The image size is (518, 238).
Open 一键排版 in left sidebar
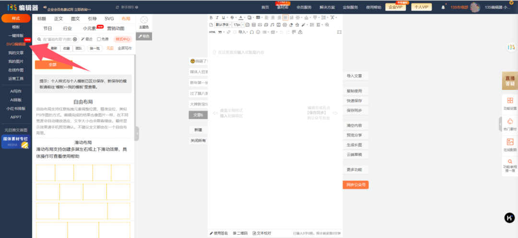click(16, 35)
